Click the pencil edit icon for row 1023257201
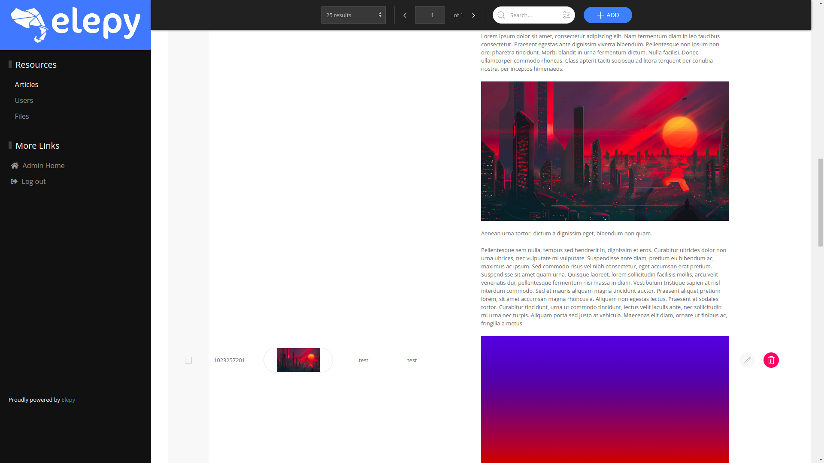 (747, 360)
